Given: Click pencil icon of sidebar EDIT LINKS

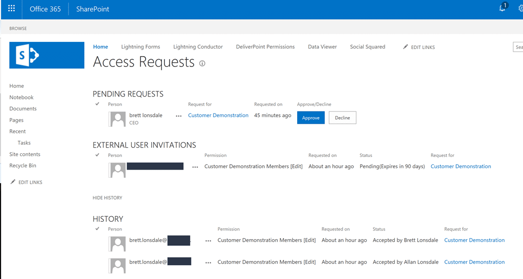Looking at the screenshot, I should (x=13, y=182).
